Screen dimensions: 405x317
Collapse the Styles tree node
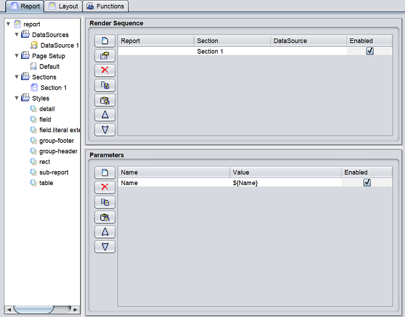(x=16, y=98)
